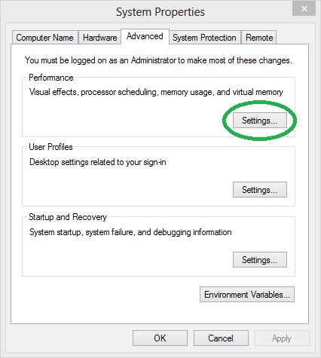The height and width of the screenshot is (358, 321).
Task: Open Startup and Recovery Settings button
Action: pyautogui.click(x=260, y=259)
